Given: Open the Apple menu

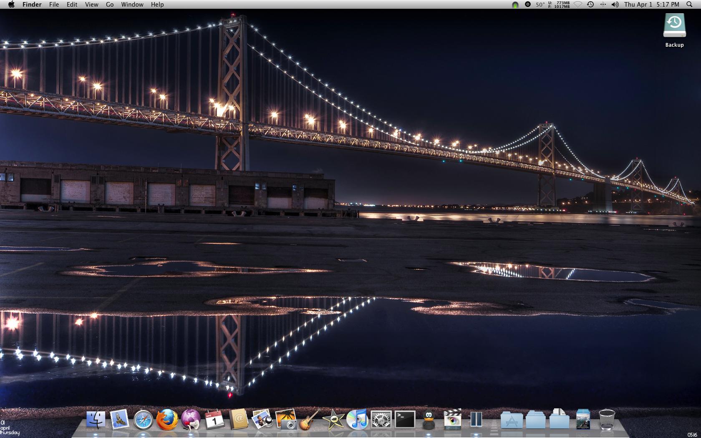Looking at the screenshot, I should click(11, 5).
